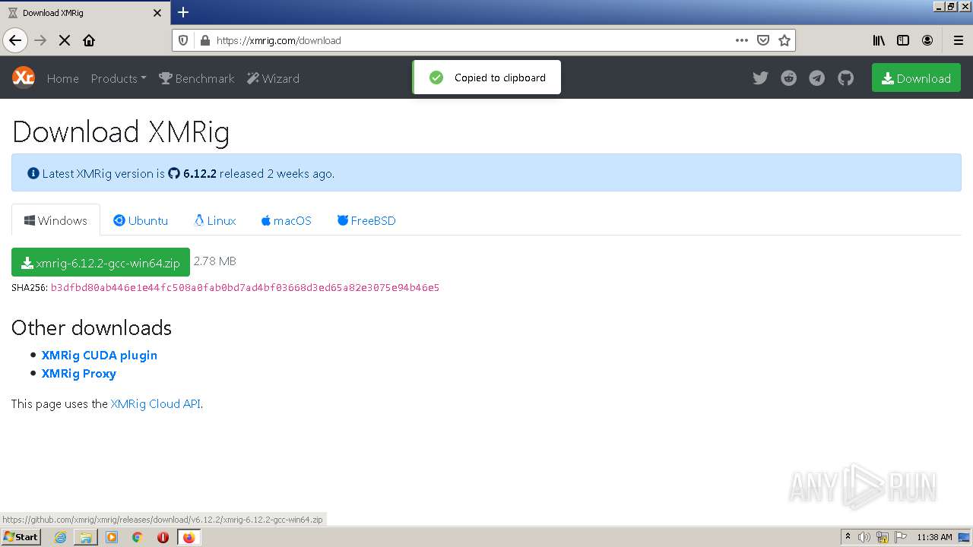Screen dimensions: 973x547
Task: Launch the media player from the taskbar
Action: [x=112, y=537]
